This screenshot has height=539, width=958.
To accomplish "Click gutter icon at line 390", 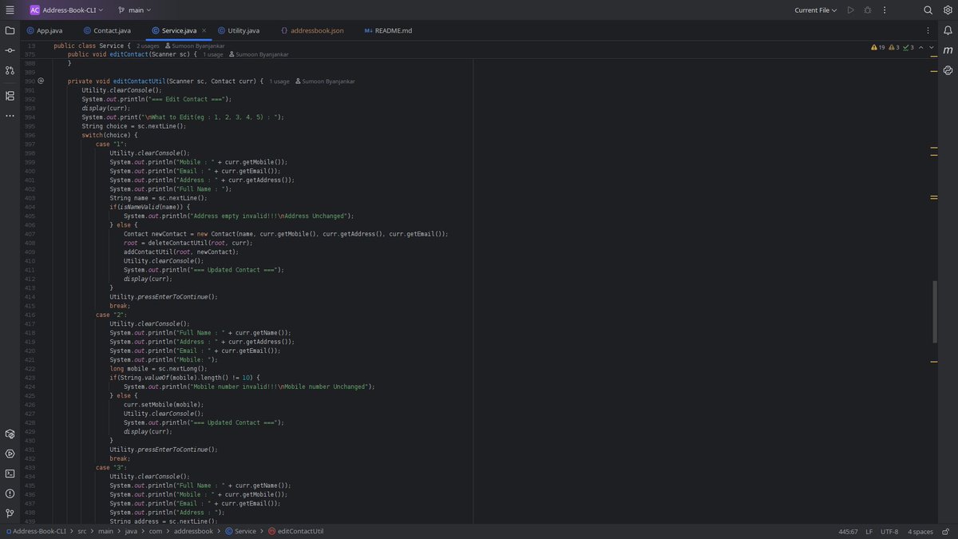I will pyautogui.click(x=41, y=81).
